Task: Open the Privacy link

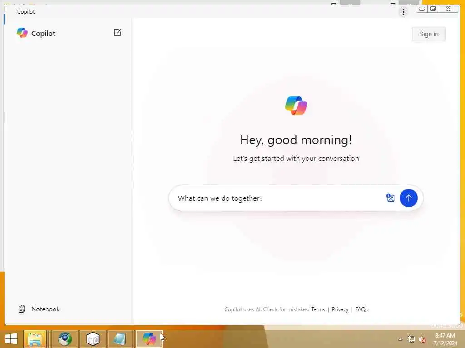Action: point(340,309)
